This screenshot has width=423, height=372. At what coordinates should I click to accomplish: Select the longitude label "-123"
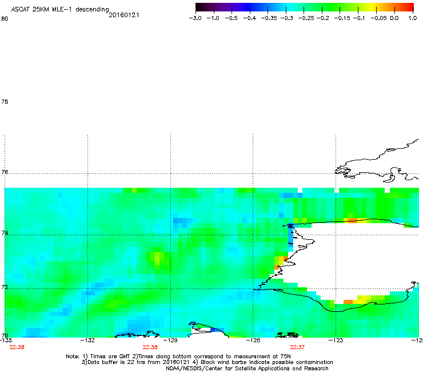(x=336, y=340)
